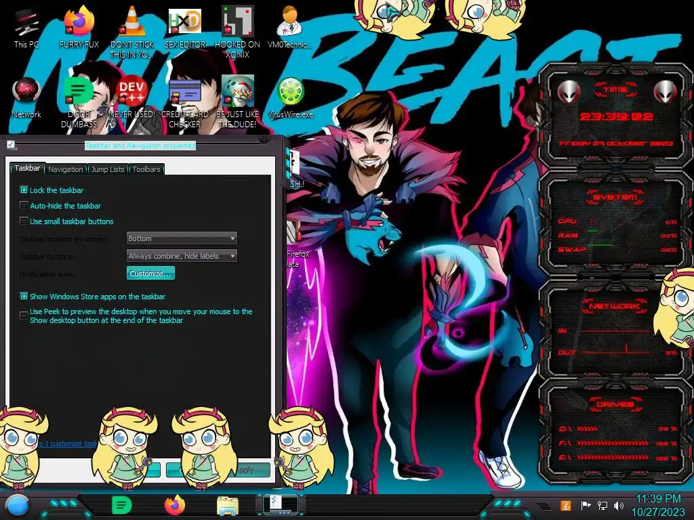Screen dimensions: 694x520
Task: Open the Always combine, hide labels dropdown
Action: [x=182, y=256]
